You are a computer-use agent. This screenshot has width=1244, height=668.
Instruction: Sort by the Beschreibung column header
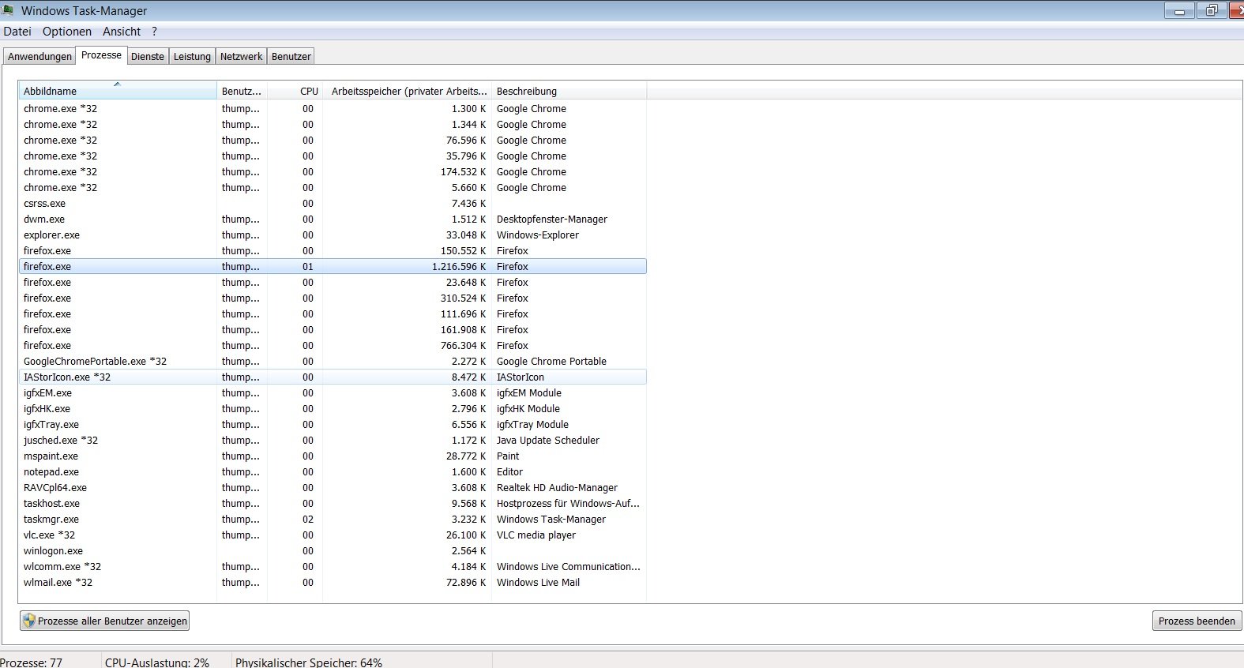(x=527, y=91)
